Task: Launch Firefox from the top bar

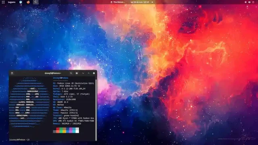Action: [x=28, y=2]
